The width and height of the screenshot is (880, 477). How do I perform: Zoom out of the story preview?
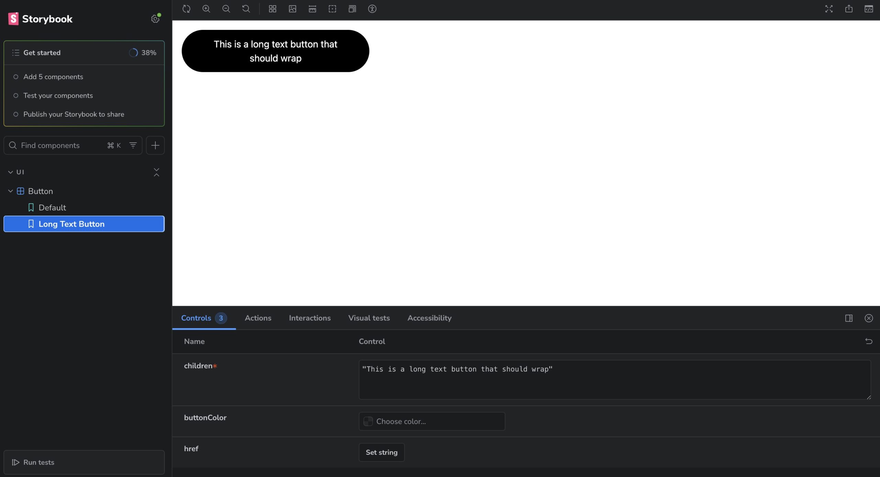click(x=226, y=9)
